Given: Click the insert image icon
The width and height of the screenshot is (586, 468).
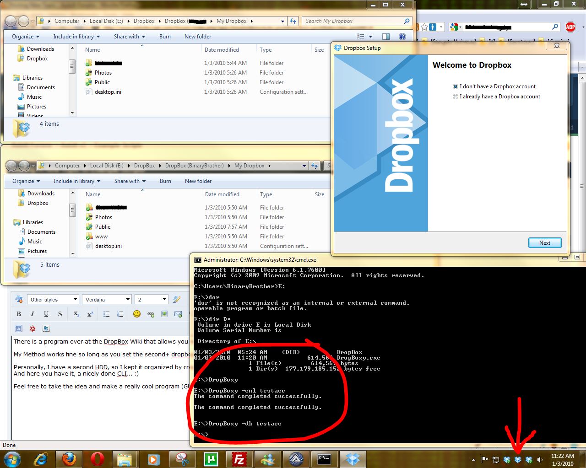Looking at the screenshot, I should pyautogui.click(x=164, y=314).
